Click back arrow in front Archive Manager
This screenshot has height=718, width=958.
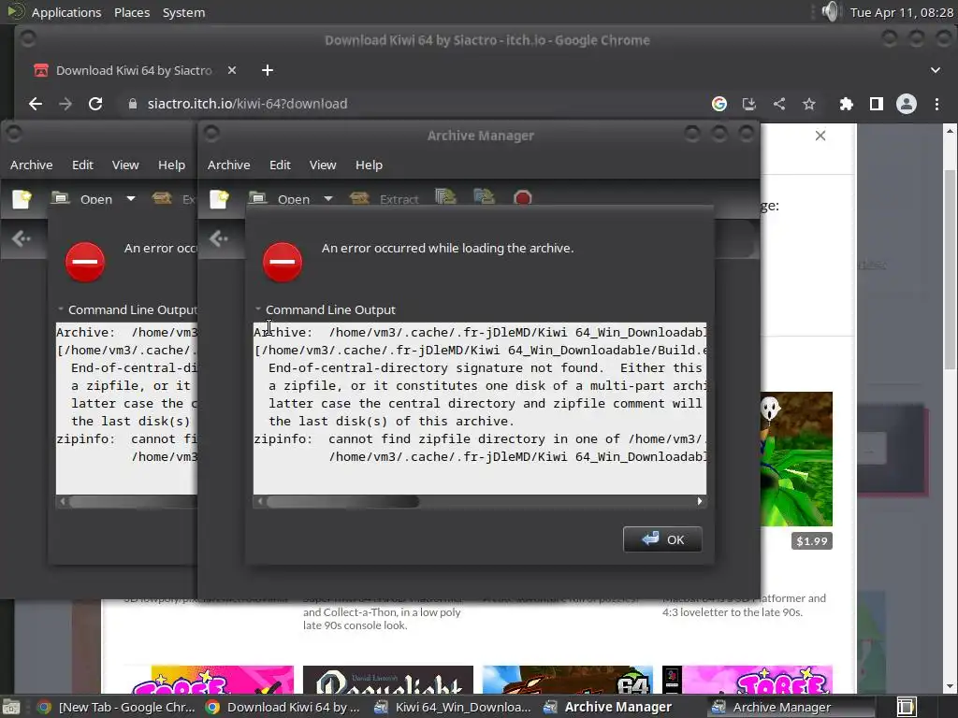pyautogui.click(x=218, y=238)
